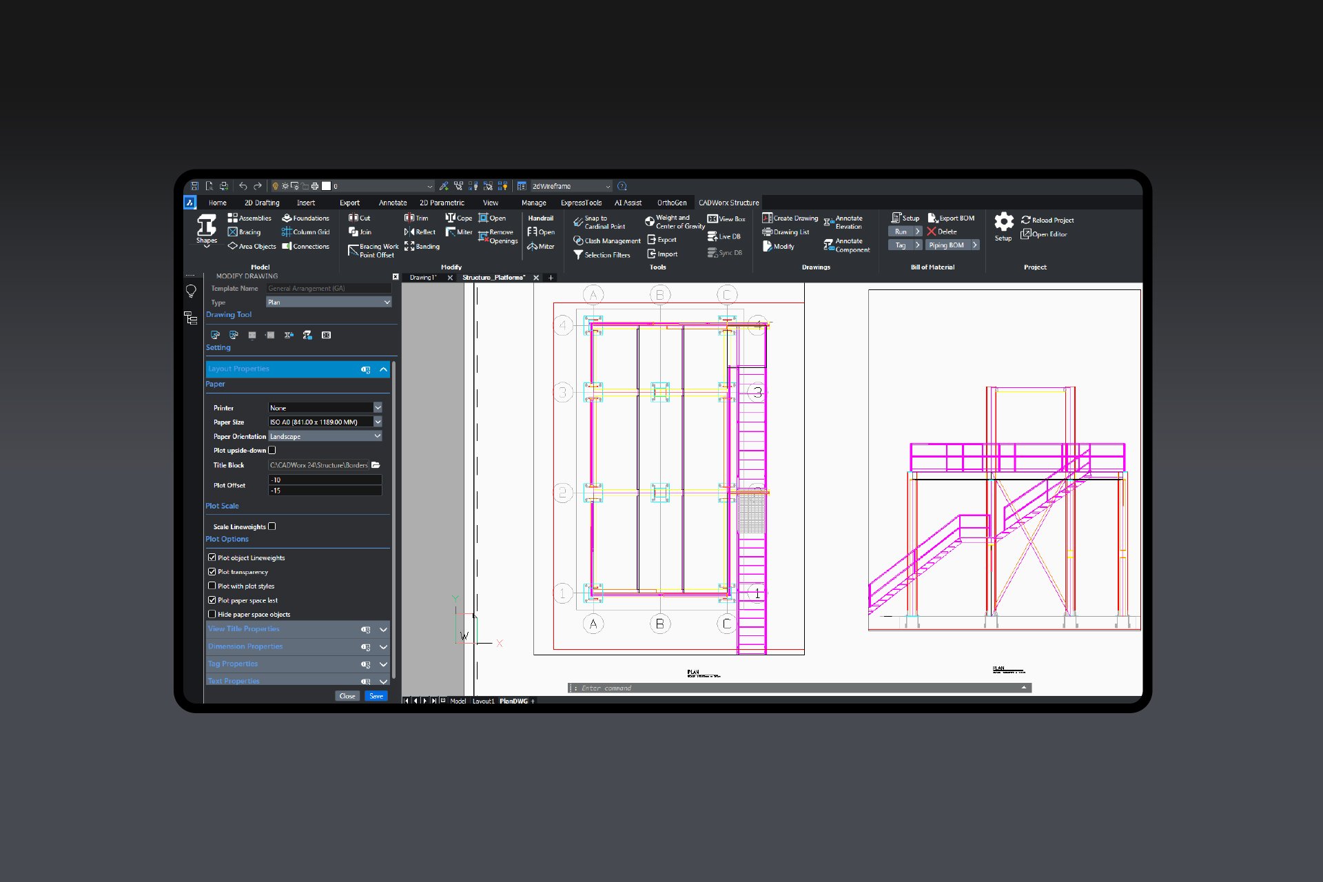Select the Bracing tool in the Model panel
Screen dimensions: 1323x882
coord(246,232)
